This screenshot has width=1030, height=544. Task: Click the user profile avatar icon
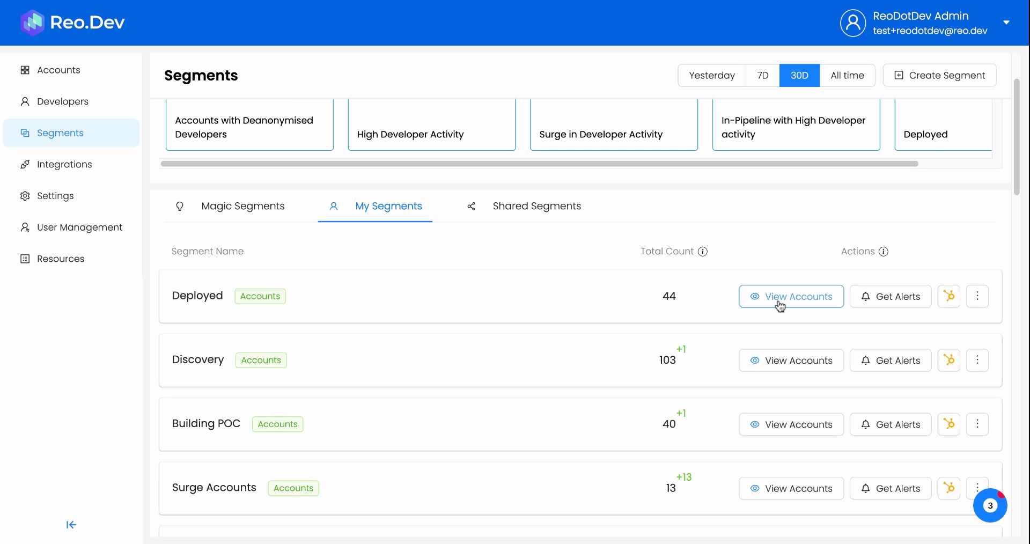[852, 23]
